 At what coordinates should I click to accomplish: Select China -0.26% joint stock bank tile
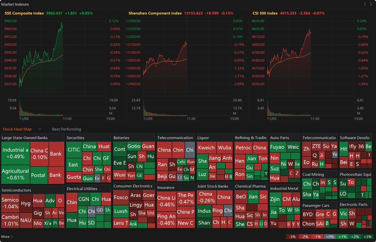point(206,197)
